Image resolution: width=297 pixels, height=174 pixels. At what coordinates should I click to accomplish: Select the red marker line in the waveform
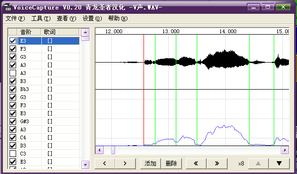point(144,90)
